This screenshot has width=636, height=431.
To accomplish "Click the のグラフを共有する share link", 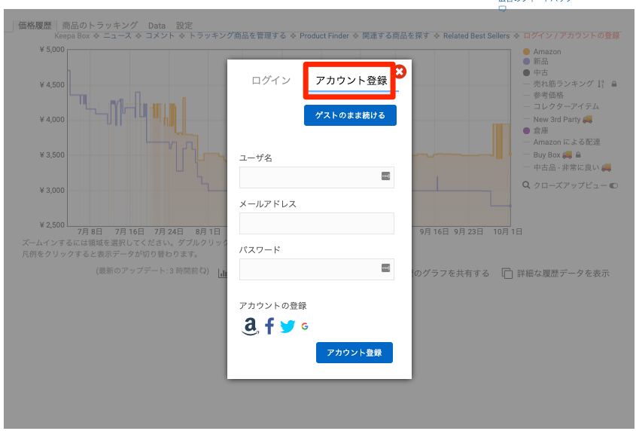I will [450, 274].
